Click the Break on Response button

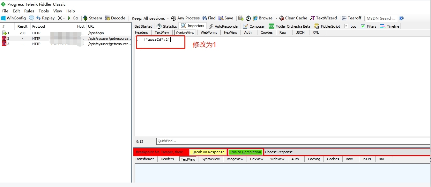coord(208,152)
